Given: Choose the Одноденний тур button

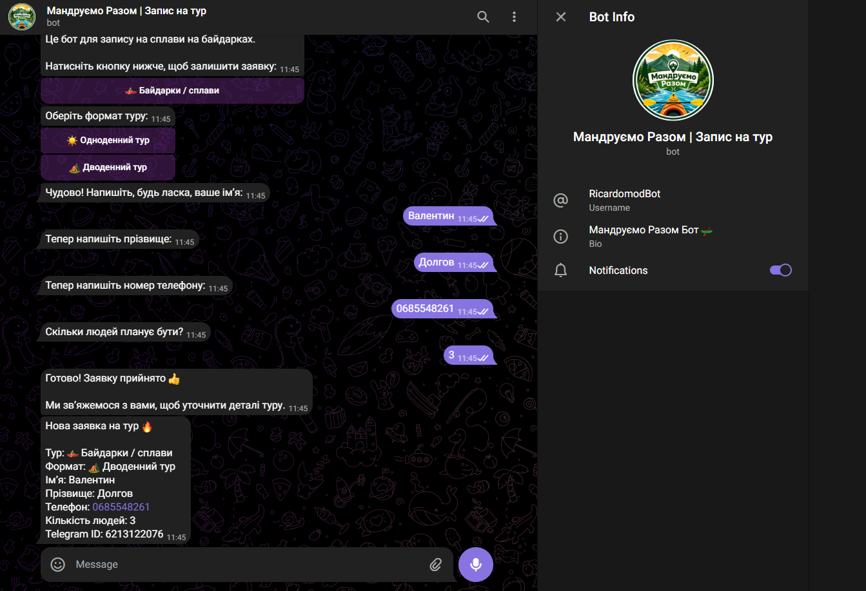Looking at the screenshot, I should tap(108, 140).
